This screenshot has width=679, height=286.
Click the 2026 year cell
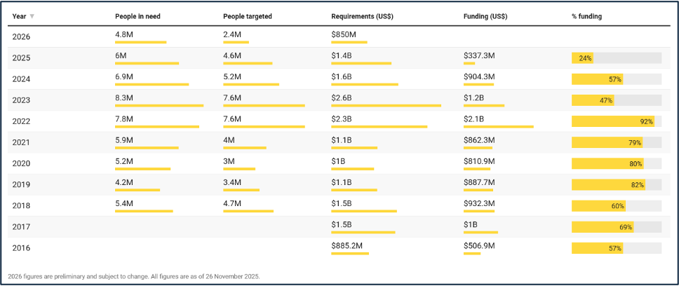22,37
